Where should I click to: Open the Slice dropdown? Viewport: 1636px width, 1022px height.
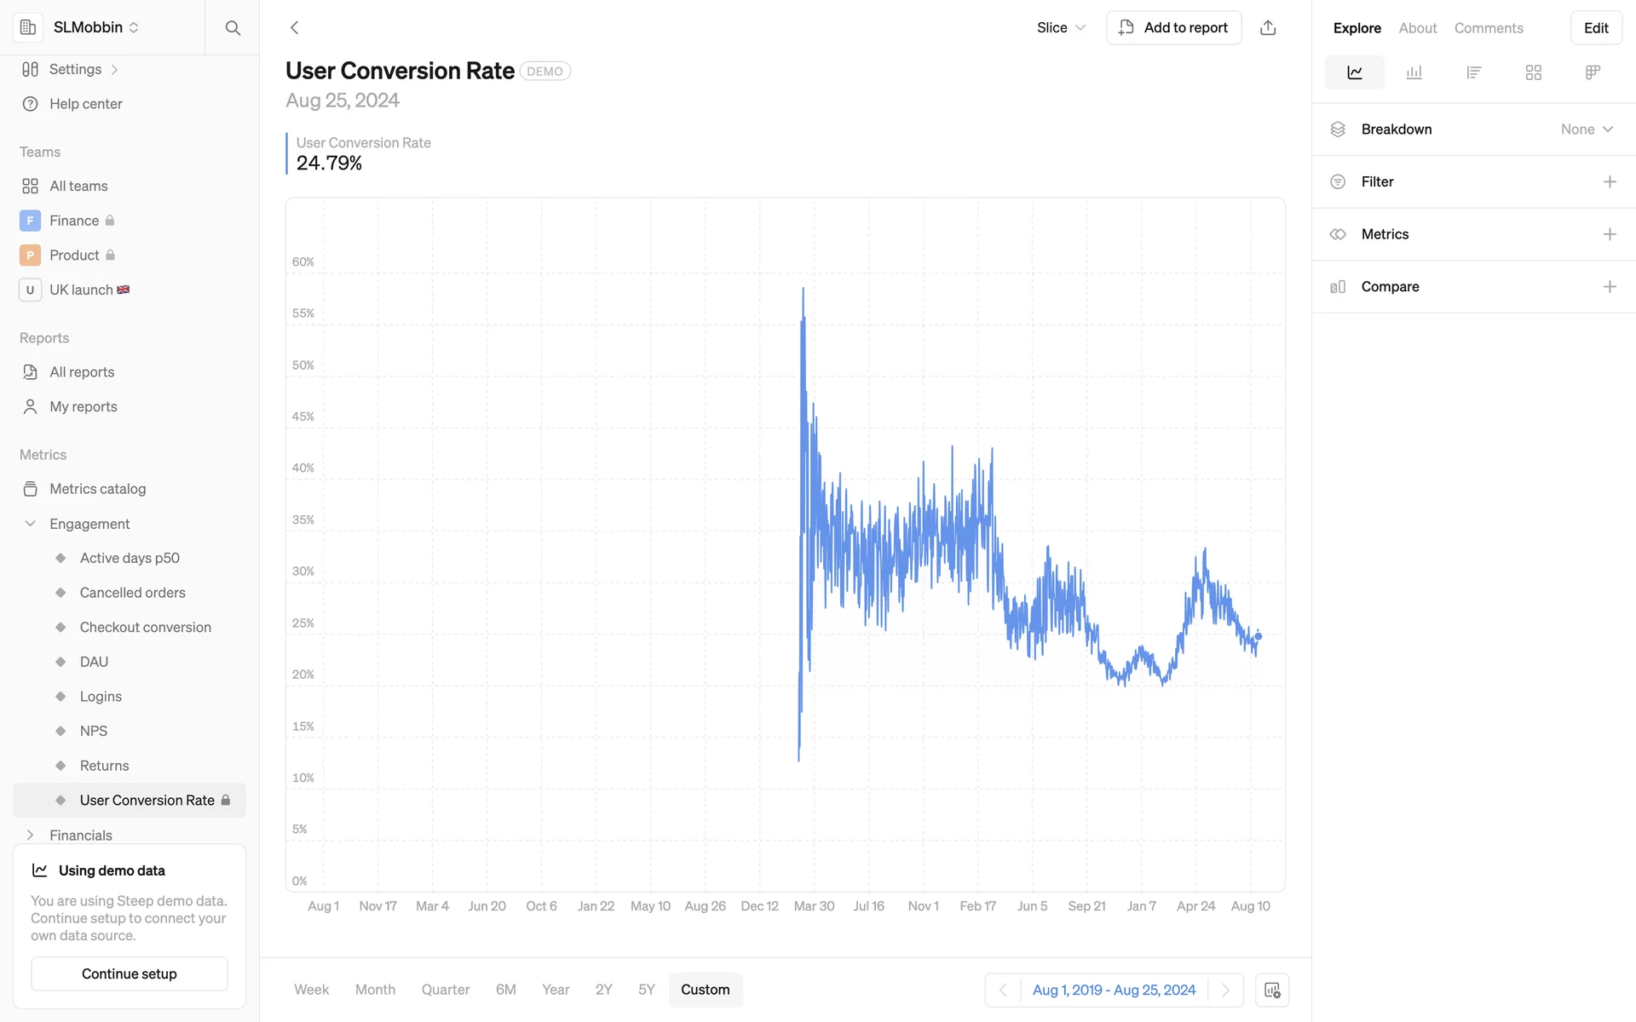(1061, 28)
